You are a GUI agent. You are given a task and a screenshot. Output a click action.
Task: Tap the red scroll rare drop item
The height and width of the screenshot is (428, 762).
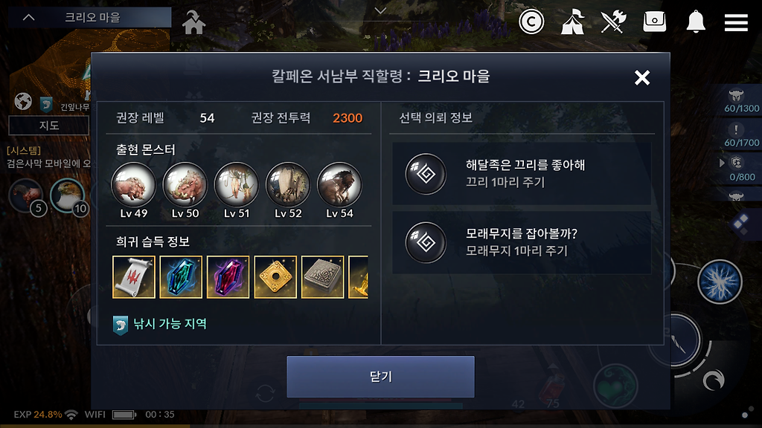click(134, 276)
